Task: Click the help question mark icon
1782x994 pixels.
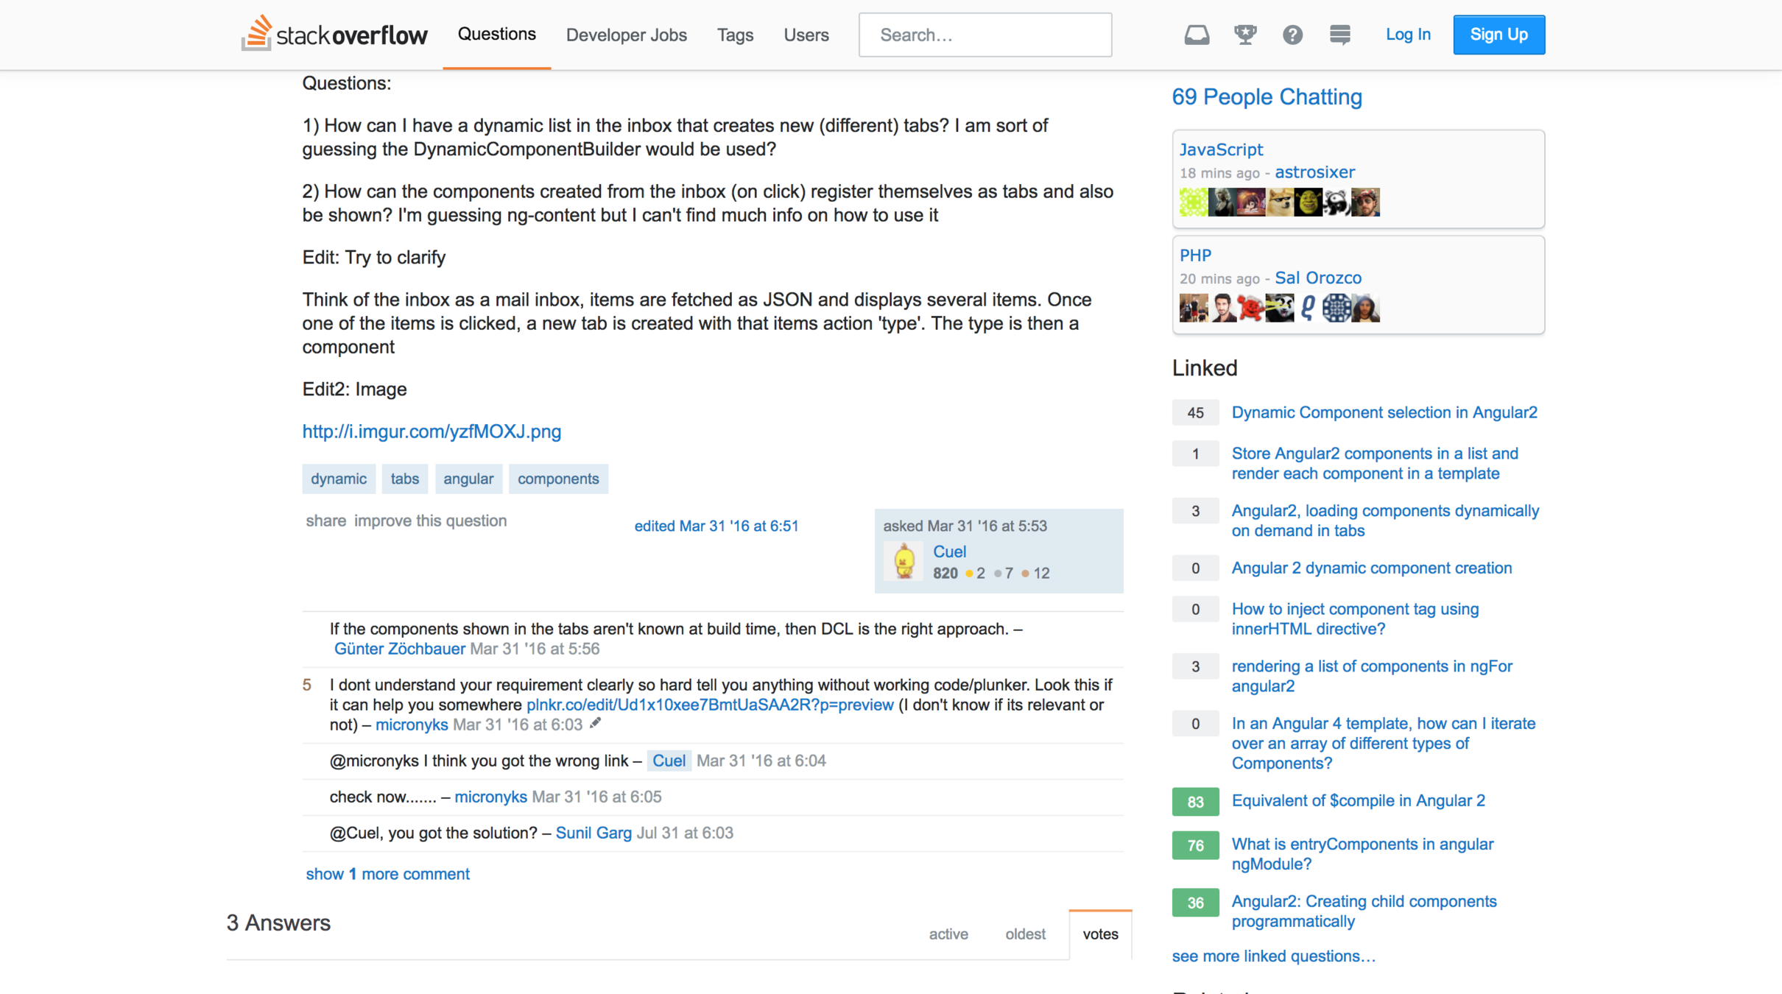Action: click(1292, 35)
